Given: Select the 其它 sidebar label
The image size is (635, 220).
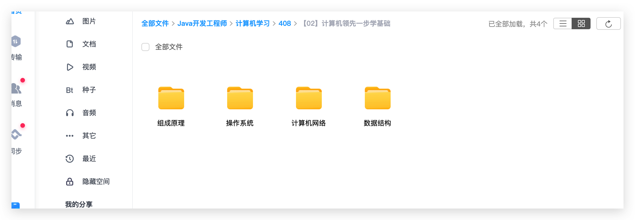Looking at the screenshot, I should point(89,136).
